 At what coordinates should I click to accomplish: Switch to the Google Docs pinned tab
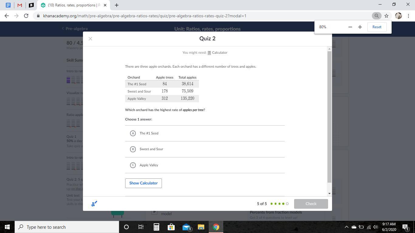(x=8, y=5)
